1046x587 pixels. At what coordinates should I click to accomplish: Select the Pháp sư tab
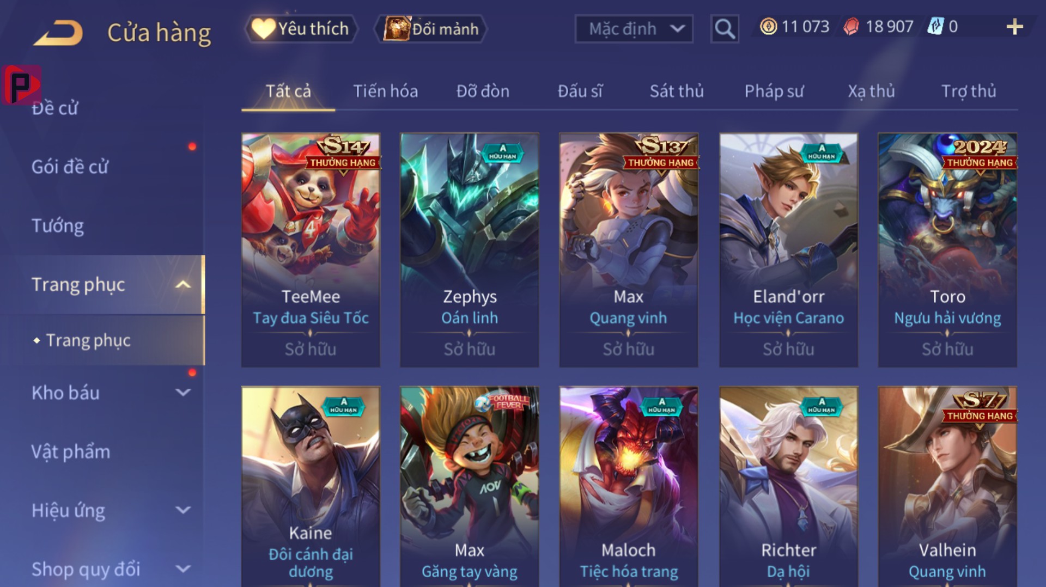[x=774, y=91]
